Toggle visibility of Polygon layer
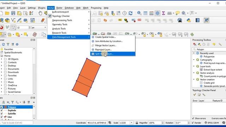 (x=1, y=107)
